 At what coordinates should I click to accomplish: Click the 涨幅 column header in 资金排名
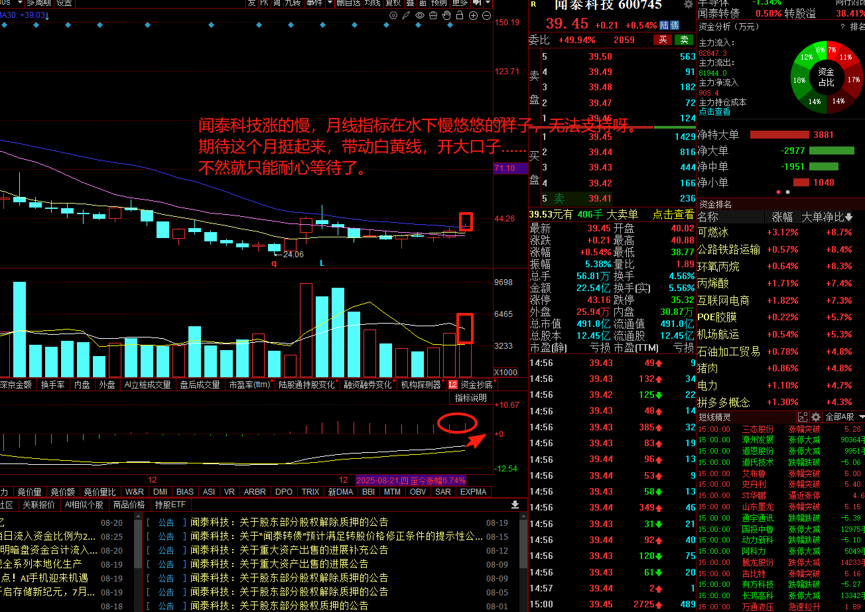pos(782,217)
